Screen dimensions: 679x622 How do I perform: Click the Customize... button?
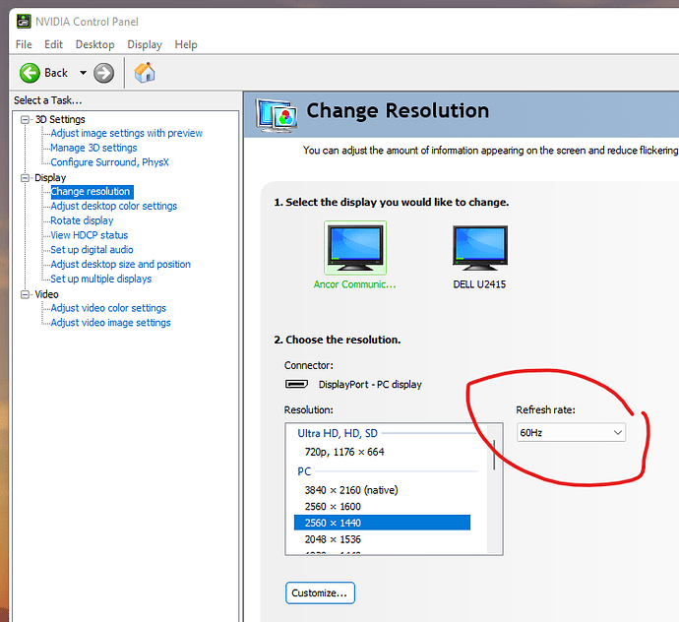(x=321, y=593)
